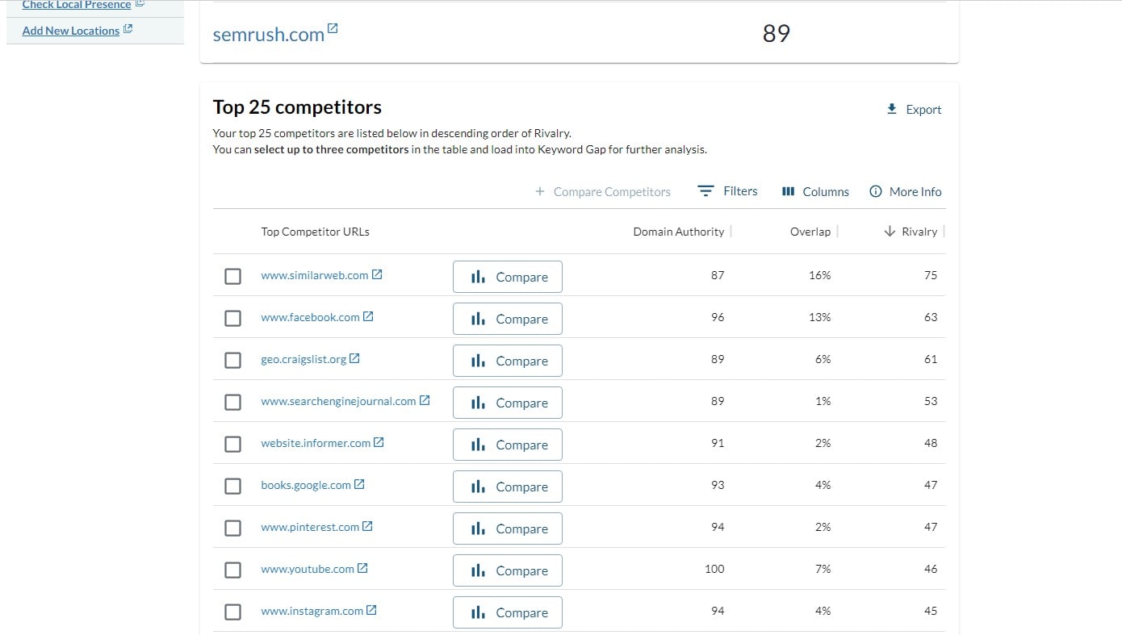Open the www.youtube.com link
Viewport: 1122px width, 635px height.
pos(308,569)
